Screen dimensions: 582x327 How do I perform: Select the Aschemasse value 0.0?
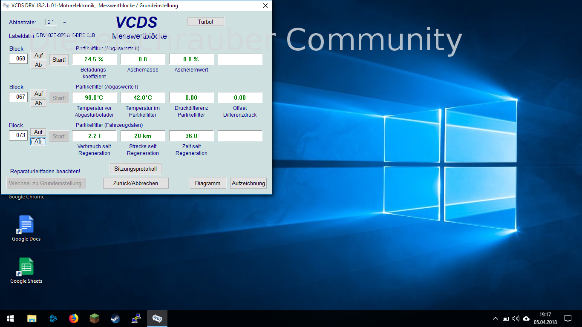(x=143, y=59)
